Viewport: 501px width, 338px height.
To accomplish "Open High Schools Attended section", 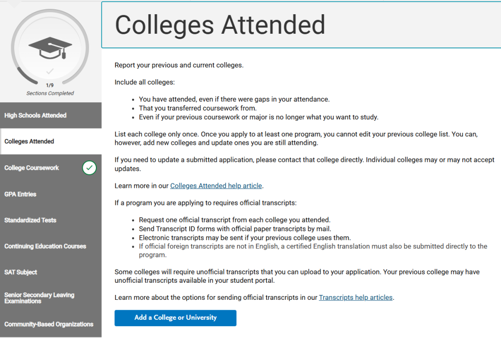I will [x=35, y=115].
